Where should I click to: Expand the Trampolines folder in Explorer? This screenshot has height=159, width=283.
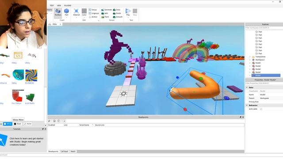pyautogui.click(x=250, y=57)
